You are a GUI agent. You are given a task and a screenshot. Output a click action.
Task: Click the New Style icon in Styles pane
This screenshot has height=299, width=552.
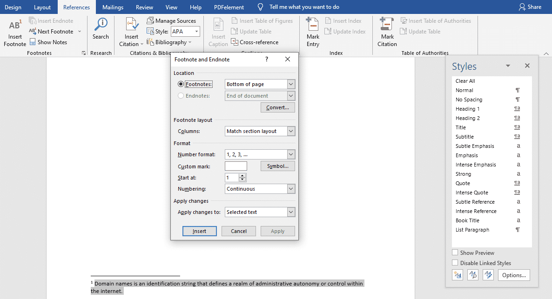pyautogui.click(x=458, y=275)
